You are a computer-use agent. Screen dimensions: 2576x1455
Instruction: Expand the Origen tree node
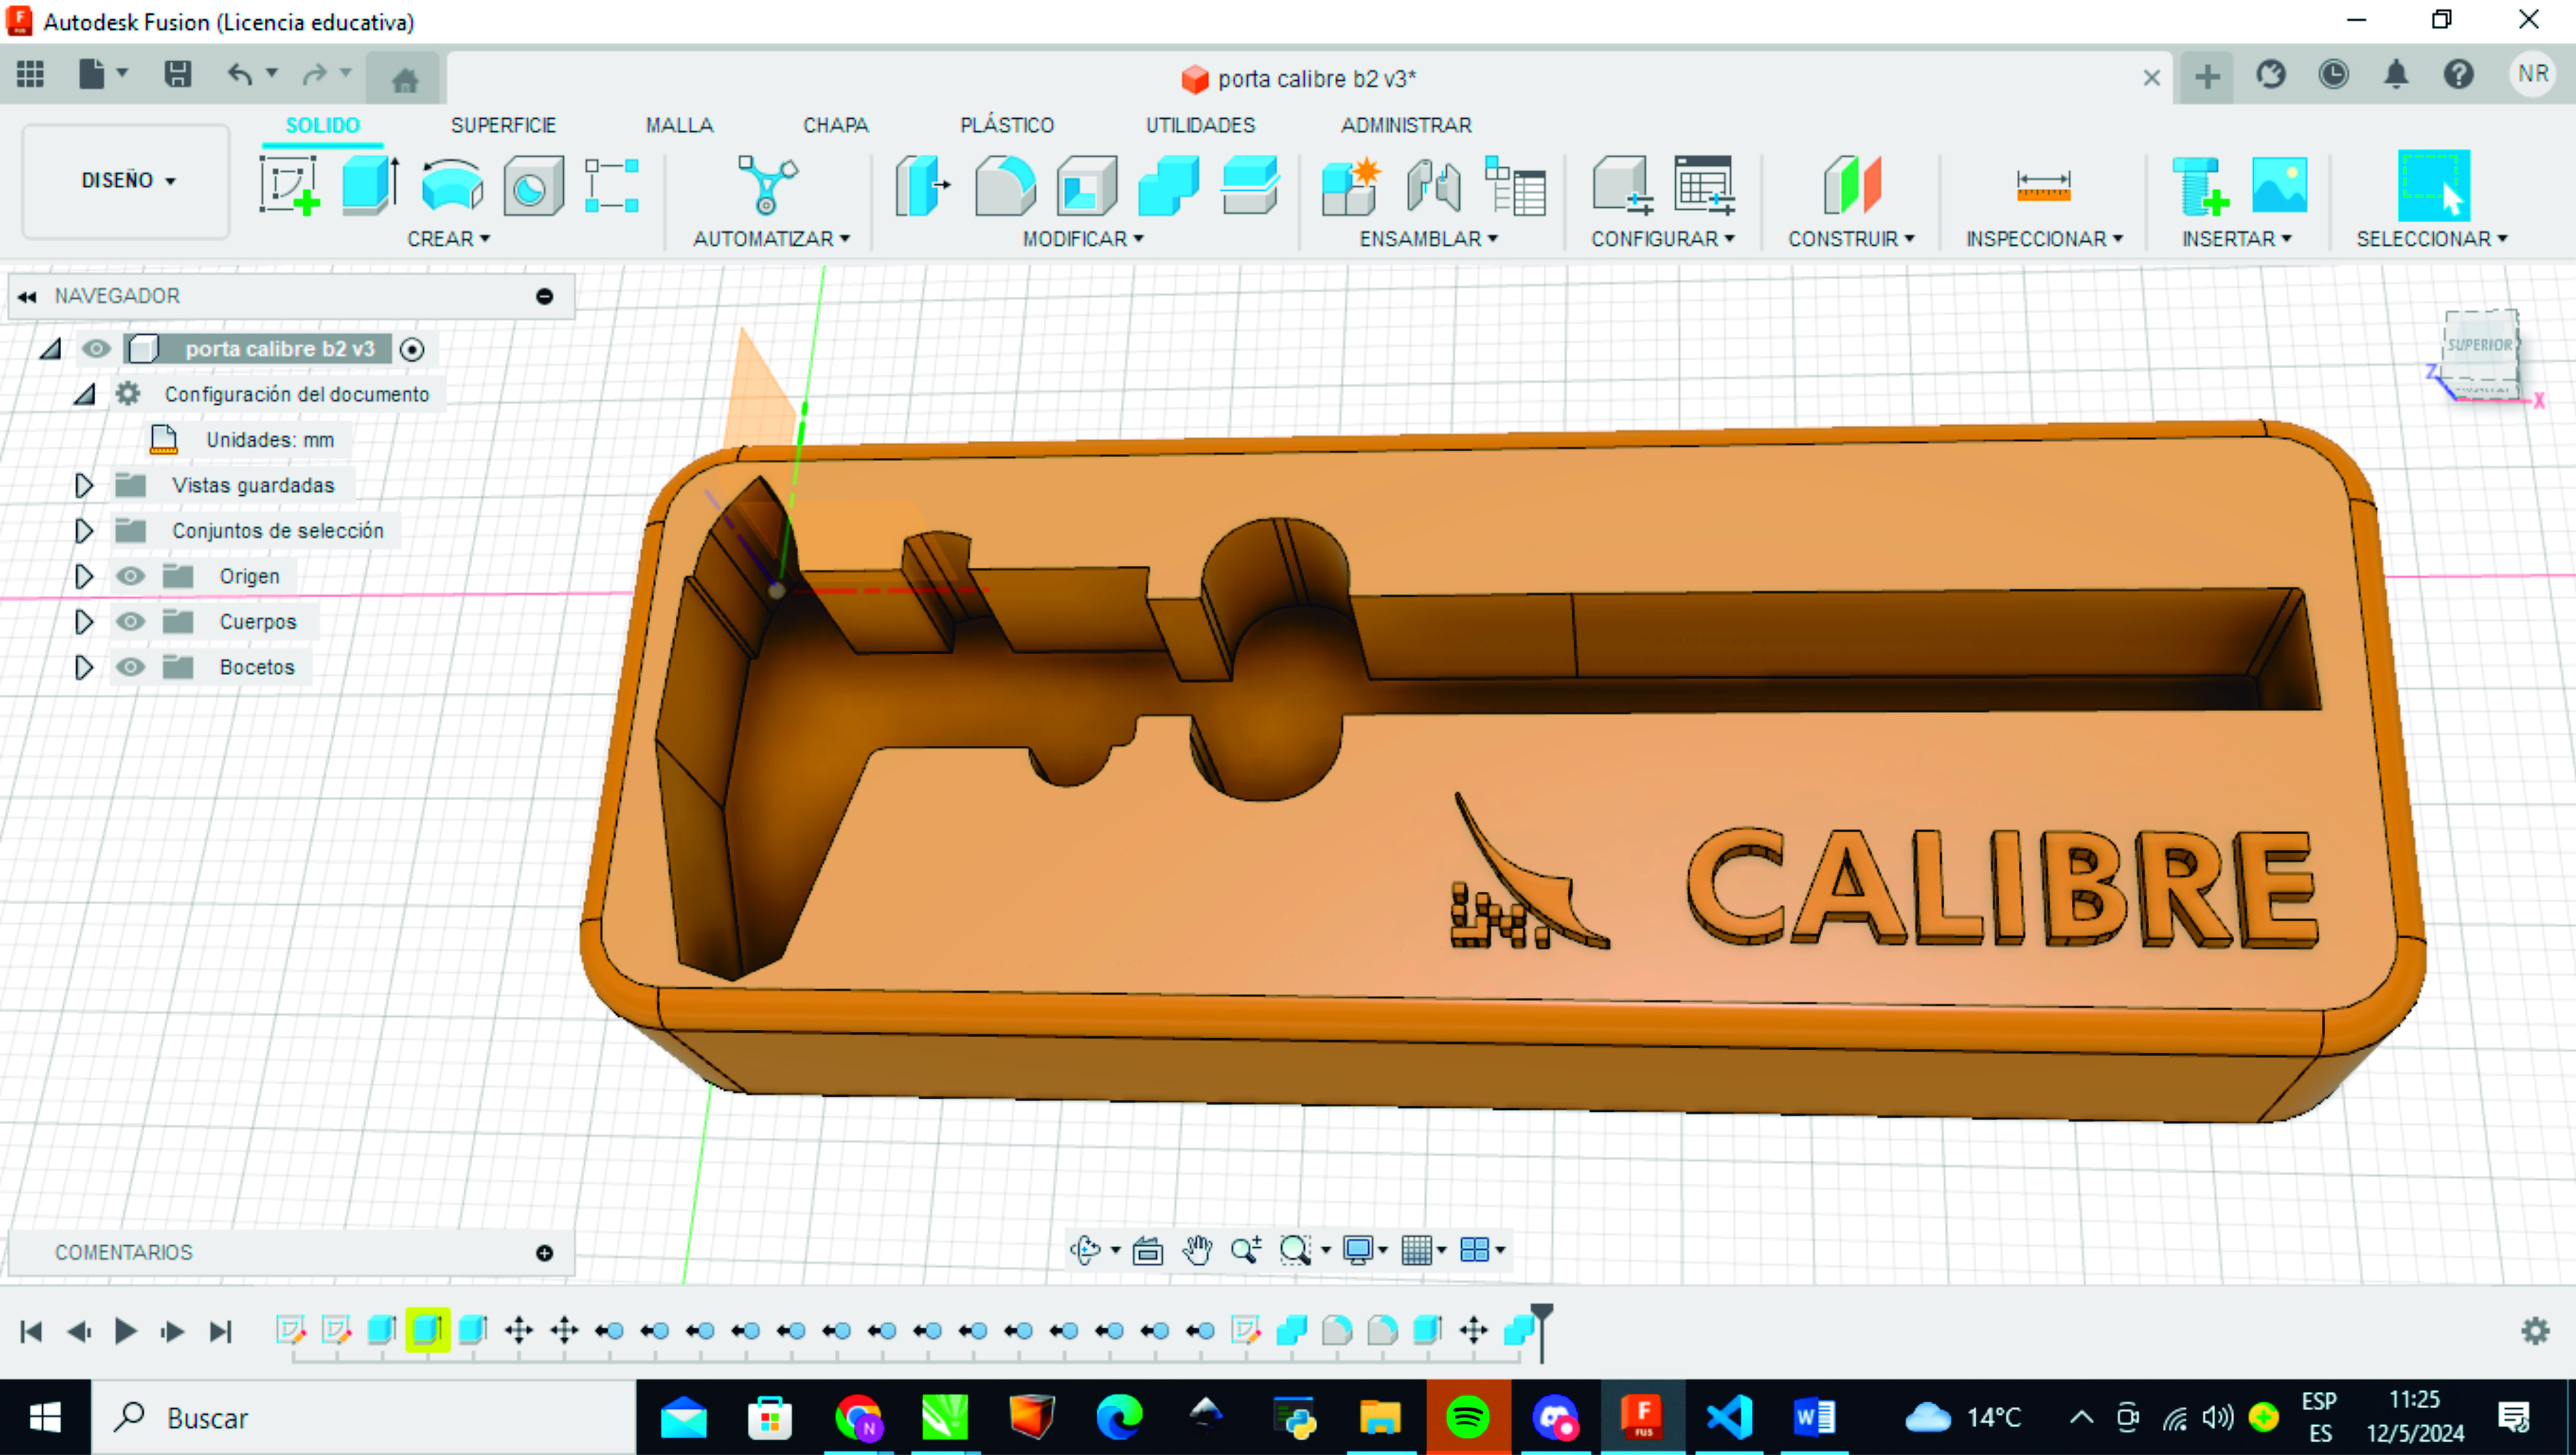84,576
